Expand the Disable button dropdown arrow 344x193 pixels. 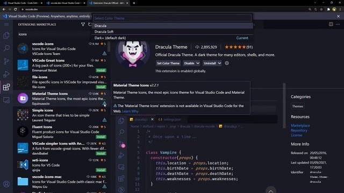point(198,63)
